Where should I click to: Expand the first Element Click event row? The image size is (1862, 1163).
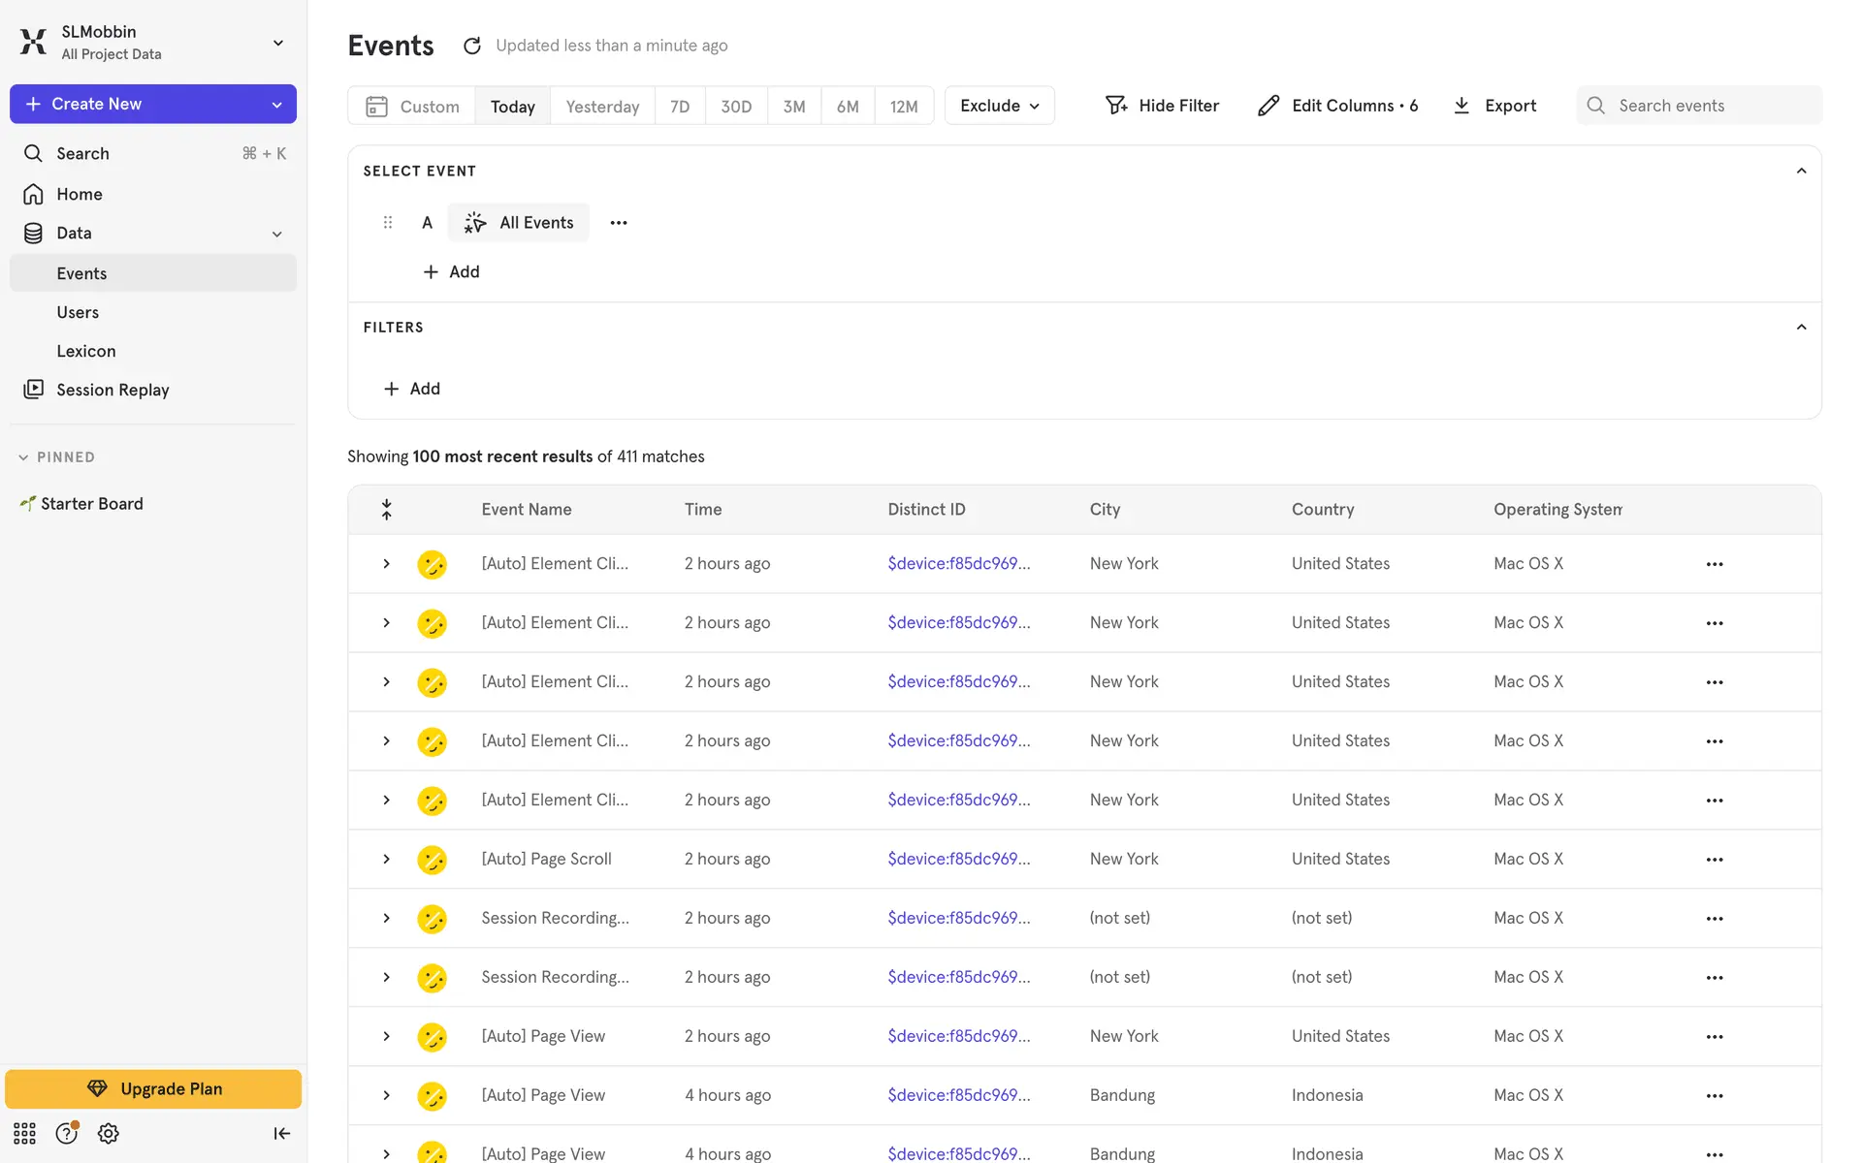(x=386, y=564)
